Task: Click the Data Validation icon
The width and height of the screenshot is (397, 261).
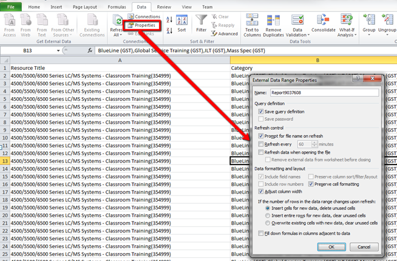Action: (297, 20)
